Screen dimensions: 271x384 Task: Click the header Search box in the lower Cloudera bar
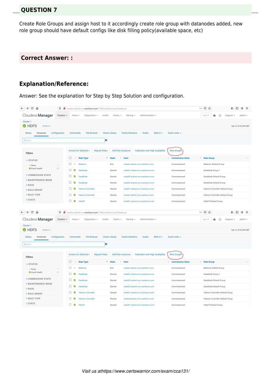click(x=206, y=219)
